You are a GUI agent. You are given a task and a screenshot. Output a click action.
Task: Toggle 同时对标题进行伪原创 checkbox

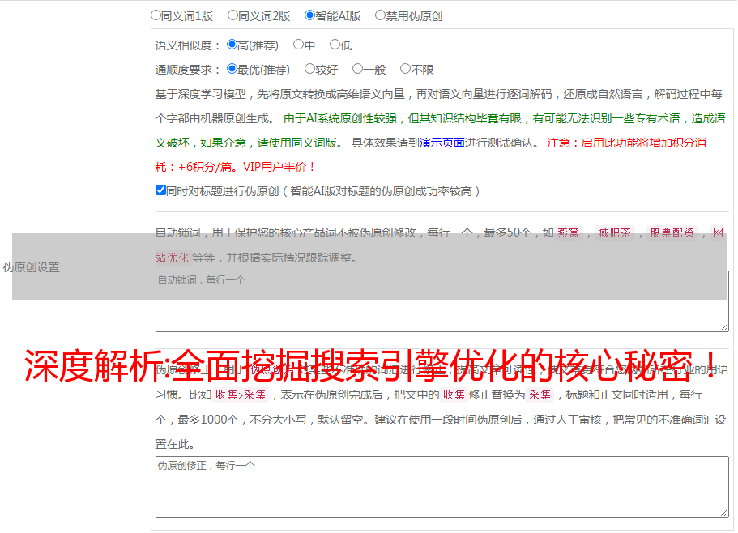coord(160,190)
